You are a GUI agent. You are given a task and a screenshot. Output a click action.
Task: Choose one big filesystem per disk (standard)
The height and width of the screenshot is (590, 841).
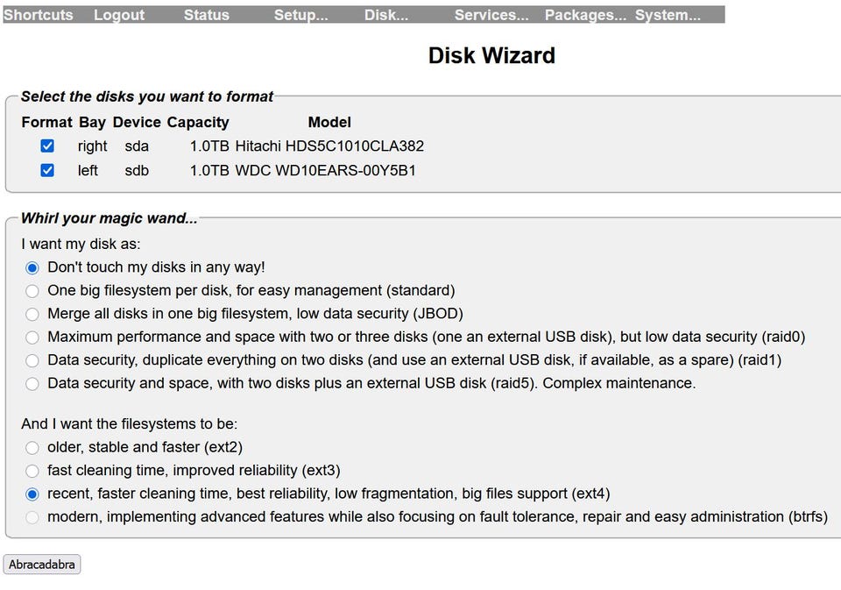pyautogui.click(x=32, y=291)
